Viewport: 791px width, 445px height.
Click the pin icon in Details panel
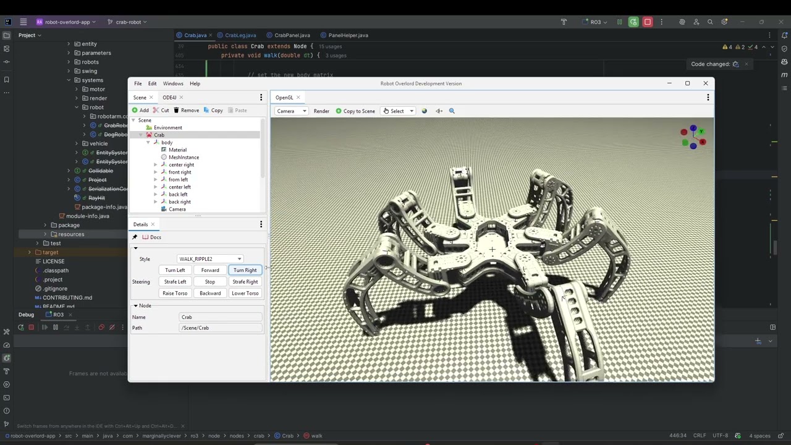click(135, 237)
